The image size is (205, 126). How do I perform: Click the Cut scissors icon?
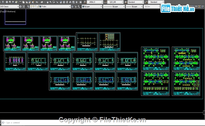pos(20,2)
